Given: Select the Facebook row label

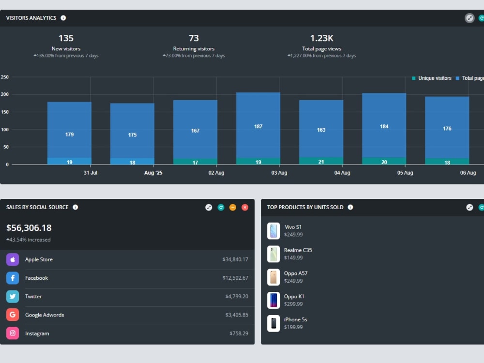Looking at the screenshot, I should (x=36, y=278).
